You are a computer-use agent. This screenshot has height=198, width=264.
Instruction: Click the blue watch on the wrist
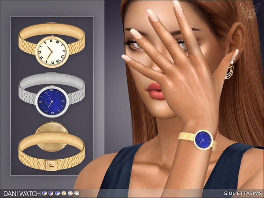click(x=203, y=139)
